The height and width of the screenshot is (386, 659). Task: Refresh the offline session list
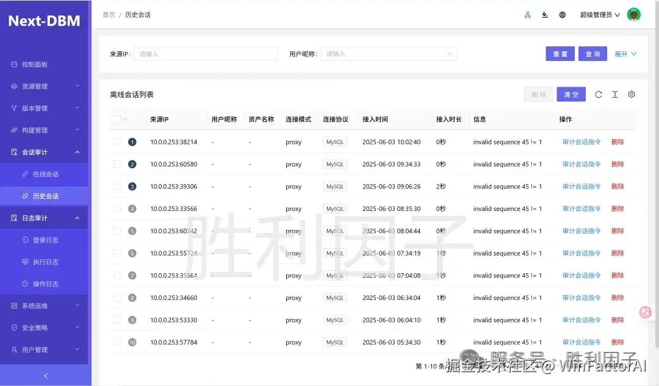click(x=597, y=95)
